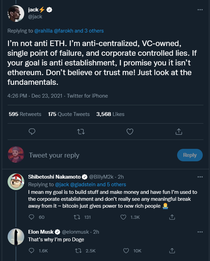Open more options on jack's tweet
Image resolution: width=210 pixels, height=261 pixels.
200,10
